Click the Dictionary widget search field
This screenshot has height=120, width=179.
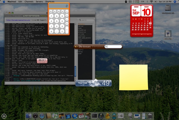pos(113,46)
